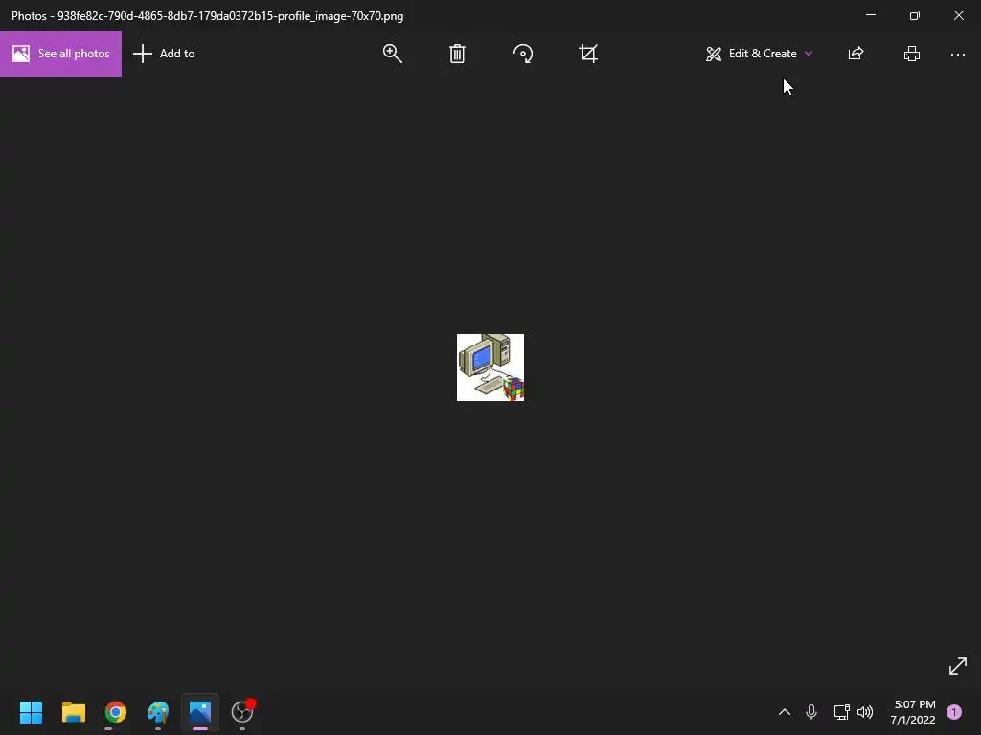Switch to the Photos app taskbar icon
The height and width of the screenshot is (735, 981).
(200, 712)
